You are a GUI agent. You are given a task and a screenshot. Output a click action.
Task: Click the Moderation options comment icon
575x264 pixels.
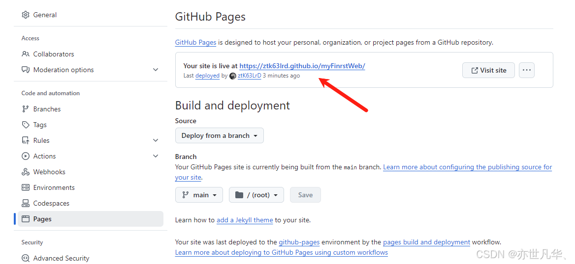pyautogui.click(x=25, y=70)
